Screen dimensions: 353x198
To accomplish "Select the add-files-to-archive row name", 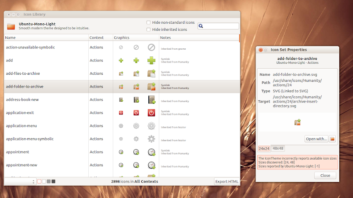I will point(23,73).
